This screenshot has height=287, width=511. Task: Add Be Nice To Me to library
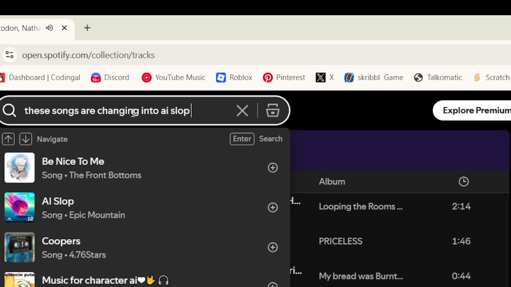273,168
